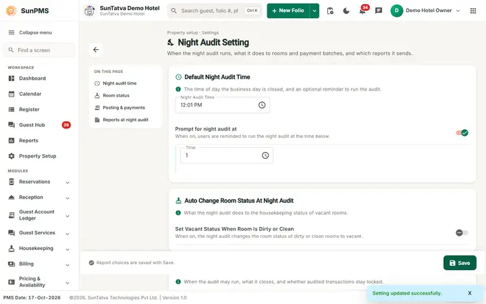This screenshot has width=486, height=304.
Task: Click the Night Audit Time field
Action: [x=222, y=105]
